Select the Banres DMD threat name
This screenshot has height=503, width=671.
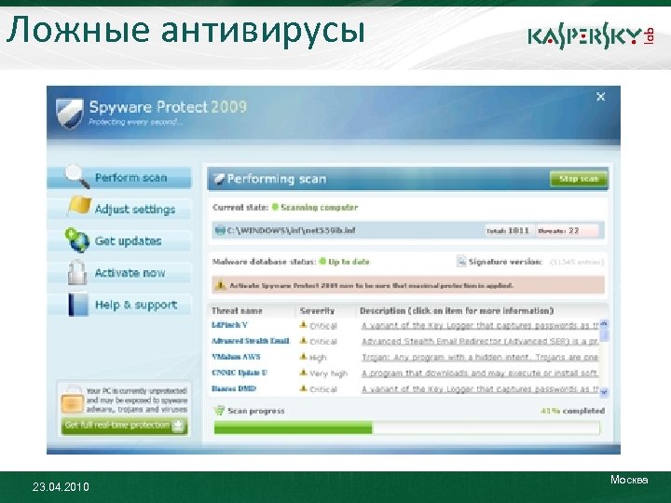234,388
